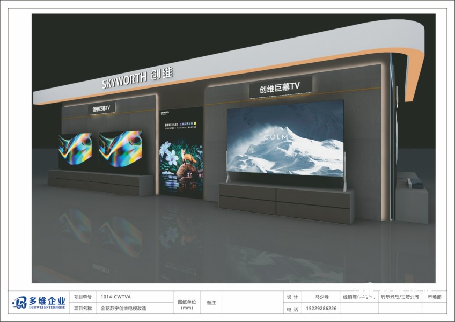Select the project number 1014-CWTVA
The width and height of the screenshot is (455, 322).
point(116,297)
